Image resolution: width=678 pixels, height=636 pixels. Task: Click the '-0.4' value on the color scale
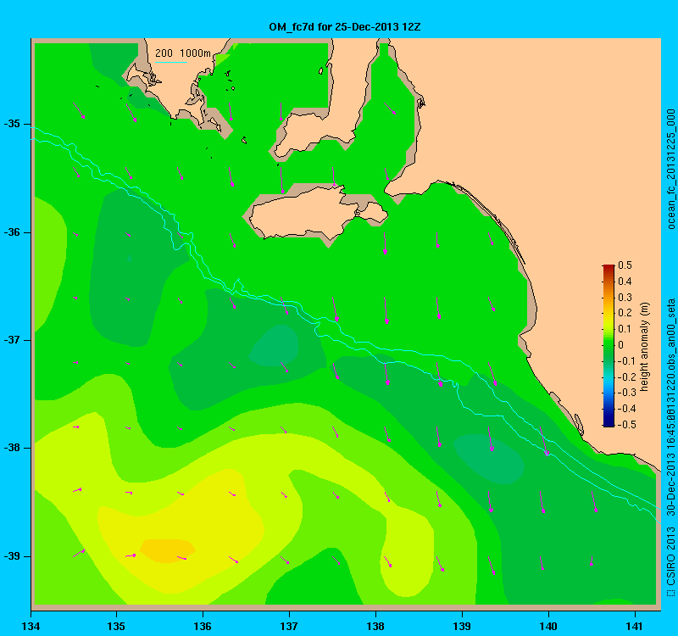click(x=625, y=409)
